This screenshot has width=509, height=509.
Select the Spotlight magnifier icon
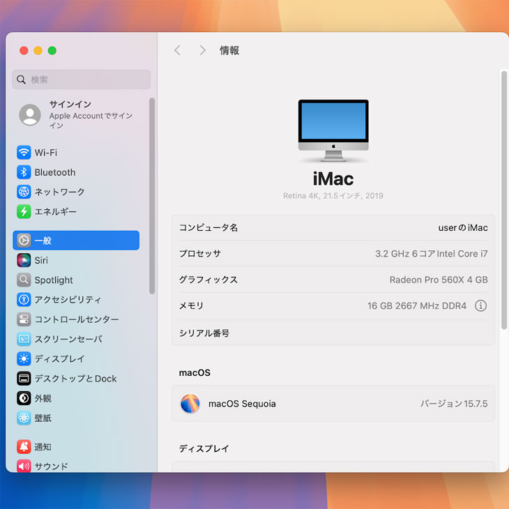(24, 280)
